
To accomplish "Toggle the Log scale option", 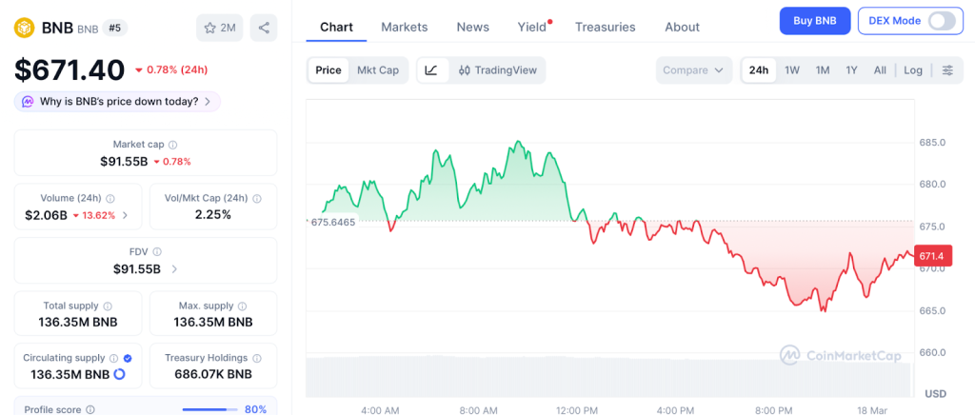I will click(913, 70).
